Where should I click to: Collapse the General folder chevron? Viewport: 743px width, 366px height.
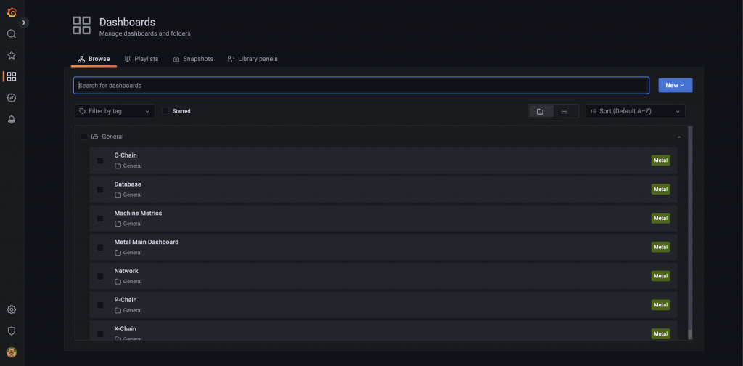pyautogui.click(x=679, y=137)
